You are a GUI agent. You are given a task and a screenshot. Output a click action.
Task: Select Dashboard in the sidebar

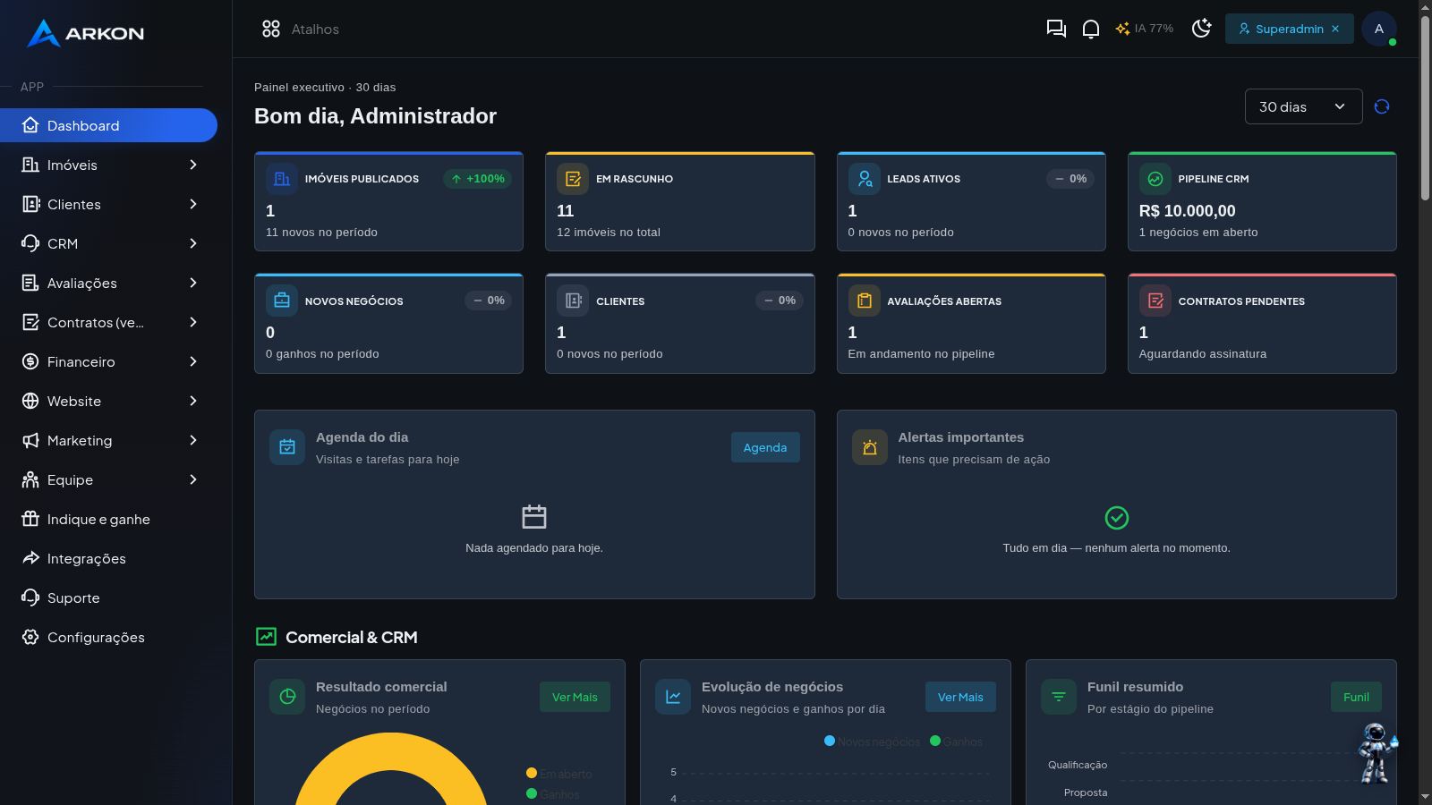tap(108, 125)
